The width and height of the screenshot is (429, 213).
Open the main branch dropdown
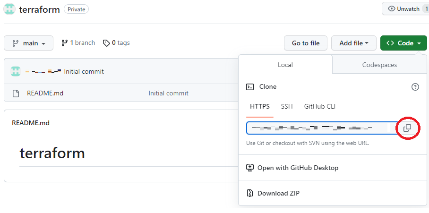(28, 43)
